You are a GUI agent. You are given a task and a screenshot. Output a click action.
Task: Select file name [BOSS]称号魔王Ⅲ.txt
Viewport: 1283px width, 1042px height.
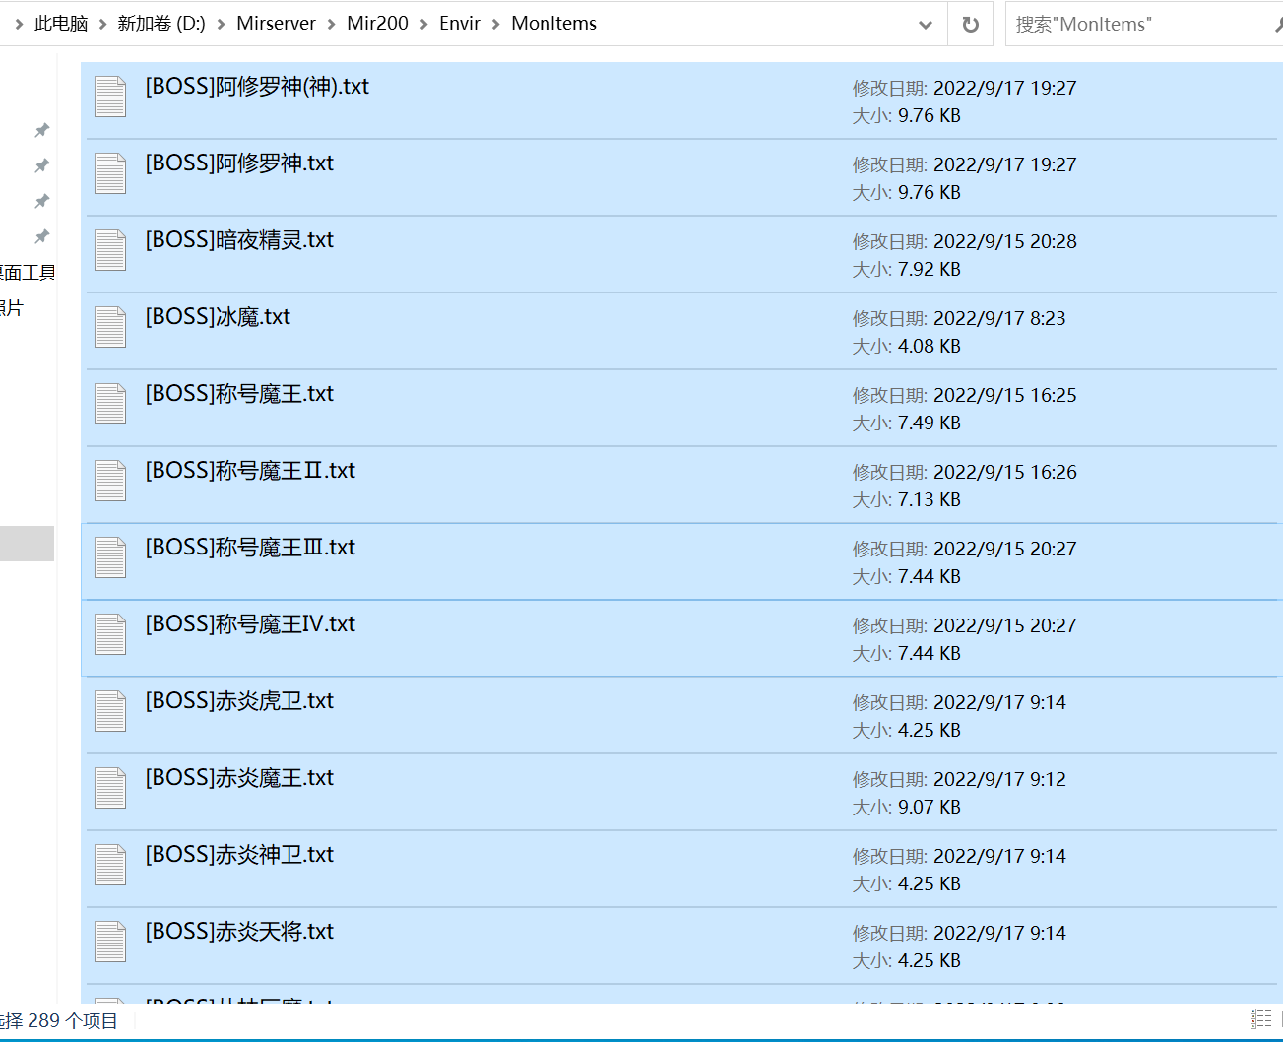pyautogui.click(x=250, y=548)
